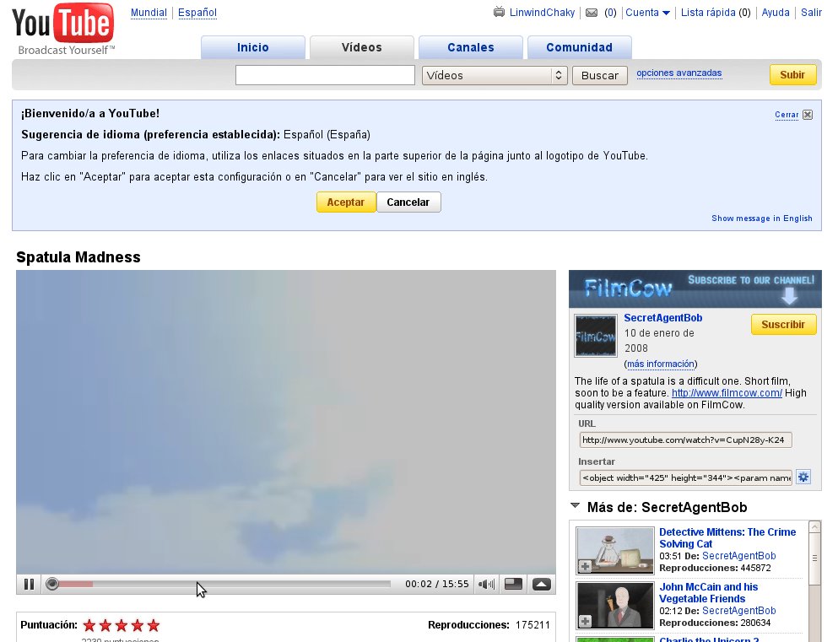Screen dimensions: 838x642
Task: Open the inbox envelope icon
Action: pyautogui.click(x=592, y=13)
